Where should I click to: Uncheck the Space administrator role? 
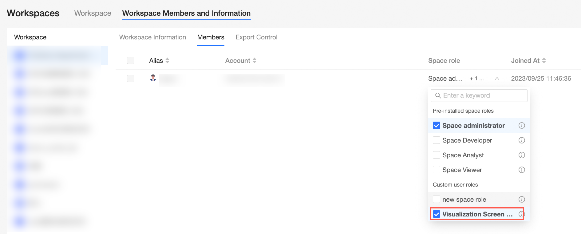click(437, 126)
